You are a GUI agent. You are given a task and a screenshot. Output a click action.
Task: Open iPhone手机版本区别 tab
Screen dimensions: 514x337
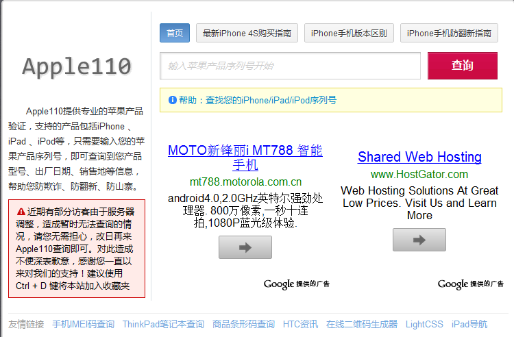[x=349, y=33]
